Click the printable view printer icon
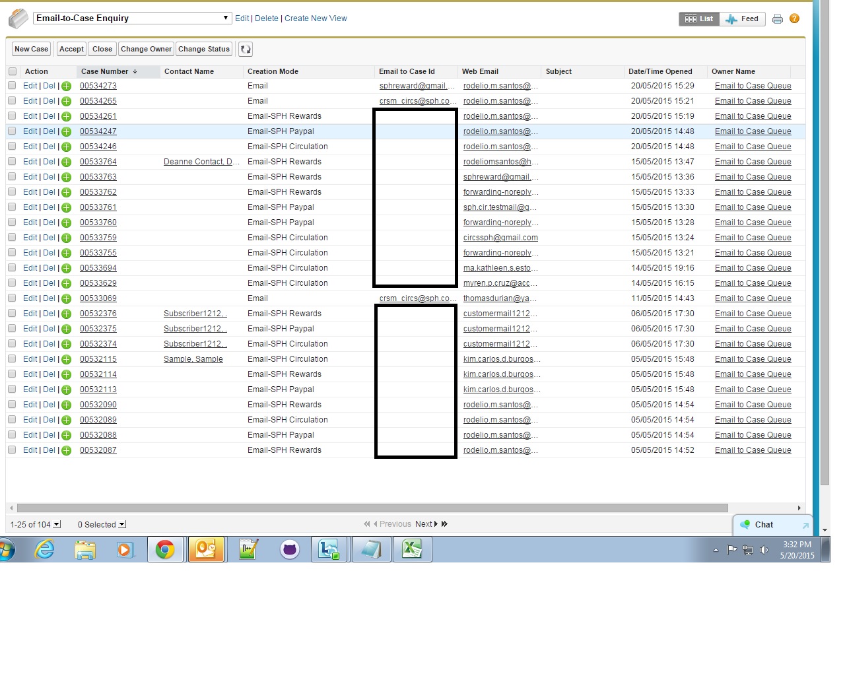This screenshot has width=845, height=676. pyautogui.click(x=778, y=19)
